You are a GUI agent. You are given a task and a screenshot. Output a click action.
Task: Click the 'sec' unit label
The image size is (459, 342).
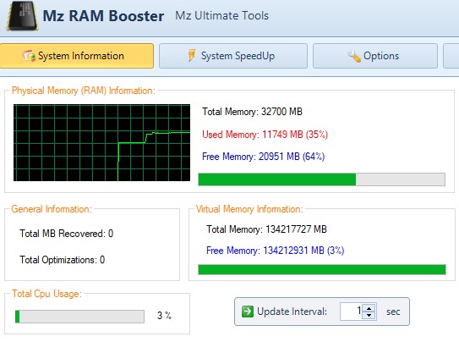tap(393, 312)
